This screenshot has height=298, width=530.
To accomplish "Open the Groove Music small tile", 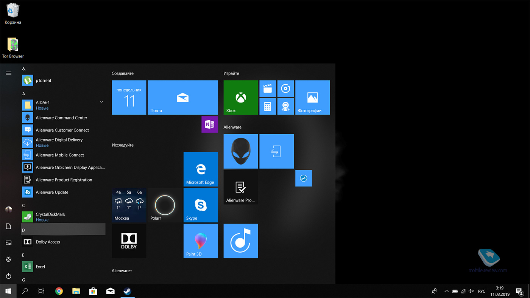I will point(285,88).
